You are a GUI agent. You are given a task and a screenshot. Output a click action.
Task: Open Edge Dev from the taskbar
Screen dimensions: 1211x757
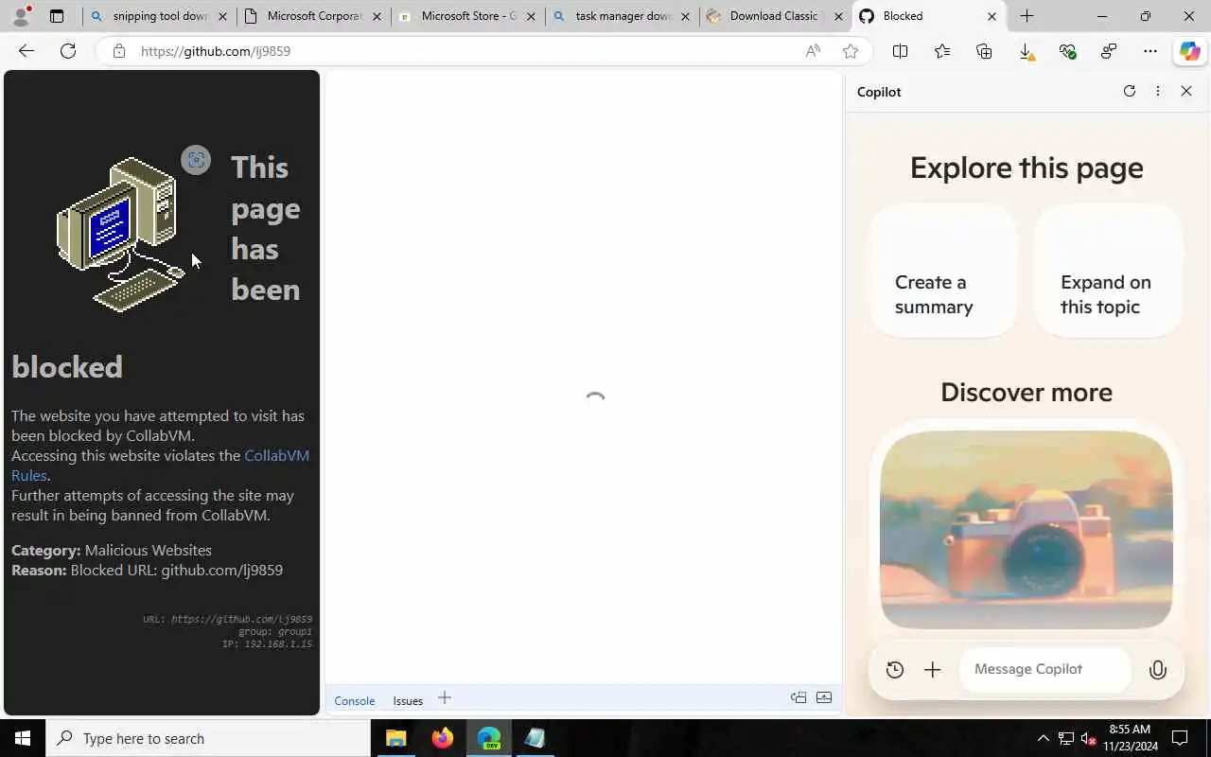point(488,738)
